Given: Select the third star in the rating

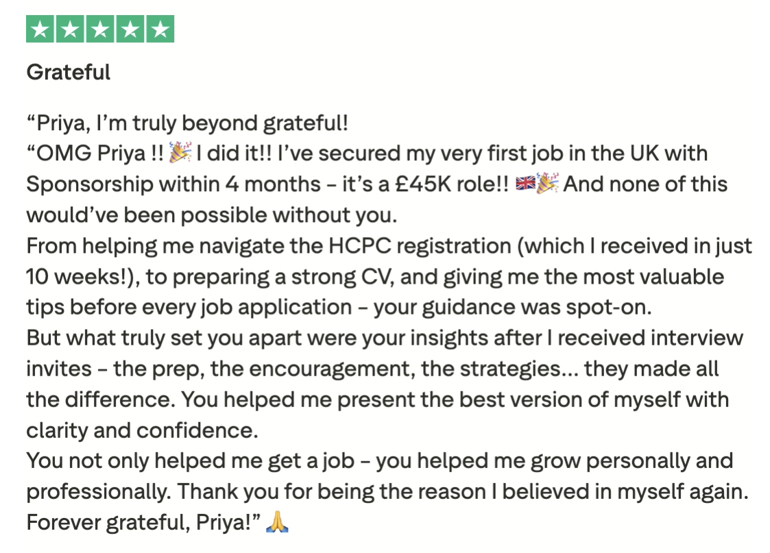Looking at the screenshot, I should 100,29.
